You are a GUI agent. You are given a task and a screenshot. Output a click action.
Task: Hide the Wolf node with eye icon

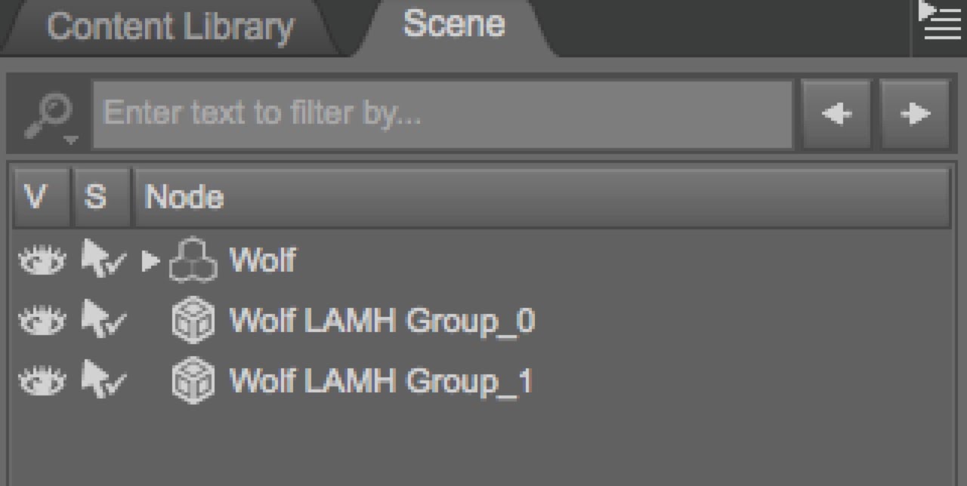(x=42, y=261)
